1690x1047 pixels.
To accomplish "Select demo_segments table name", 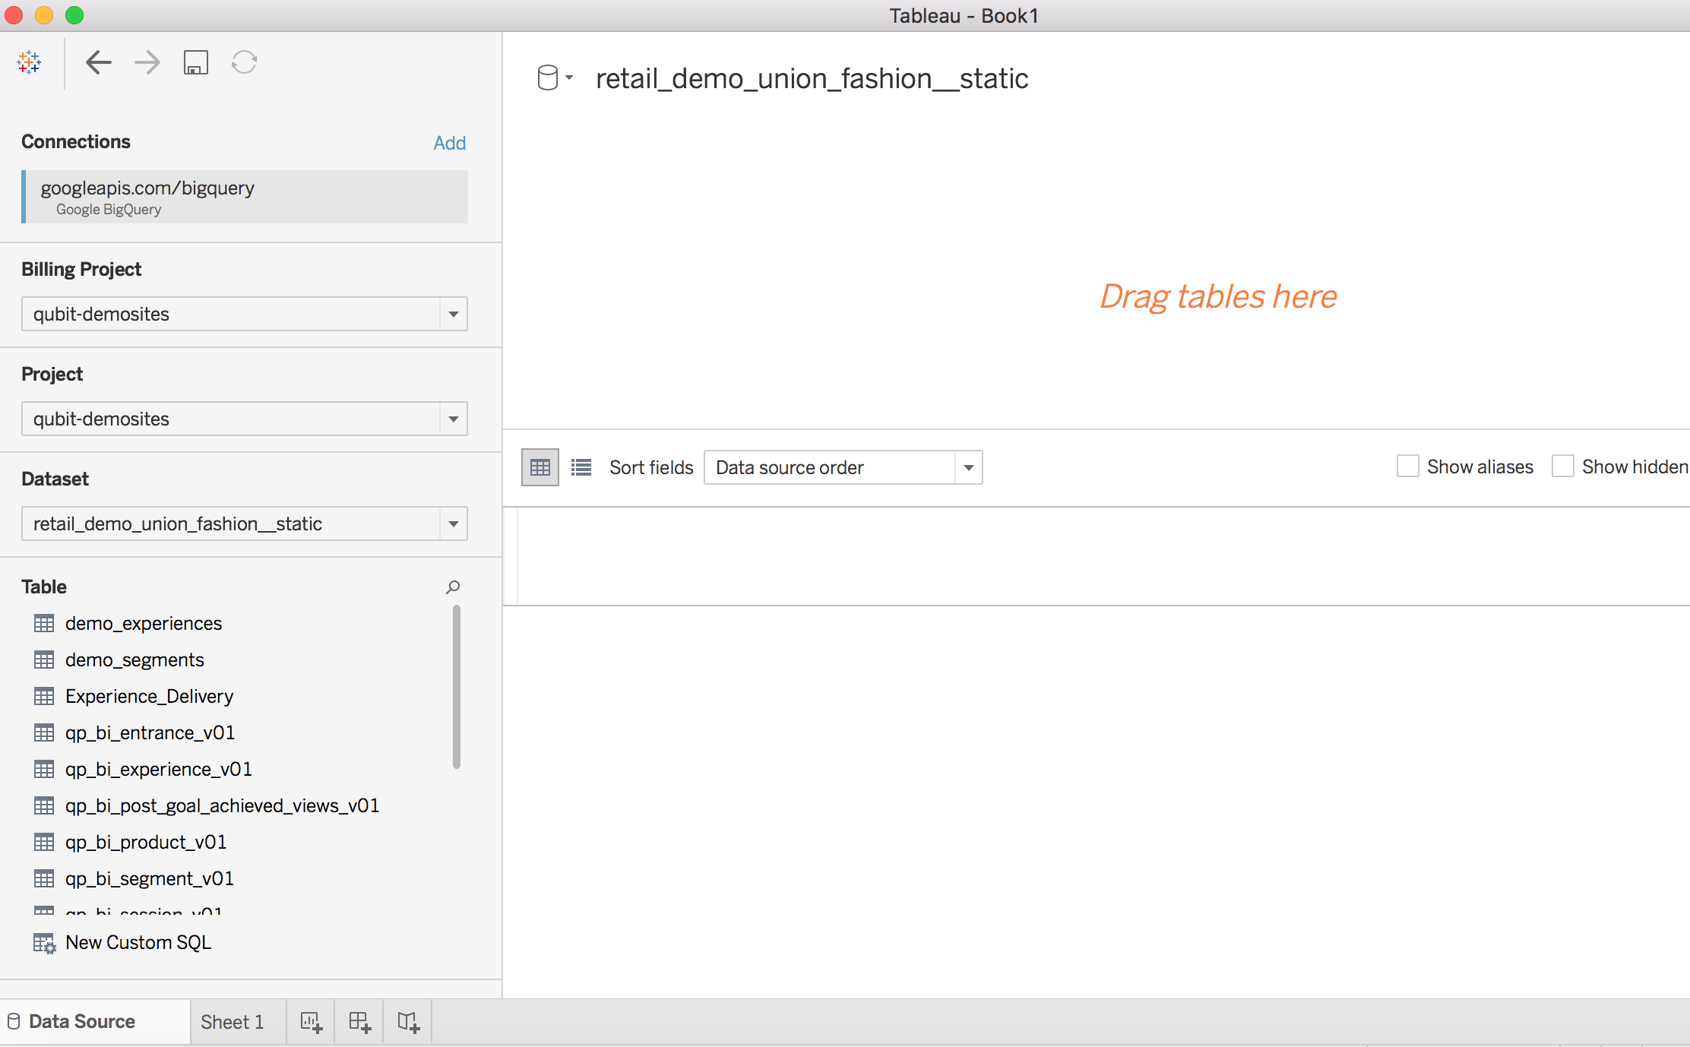I will [135, 660].
